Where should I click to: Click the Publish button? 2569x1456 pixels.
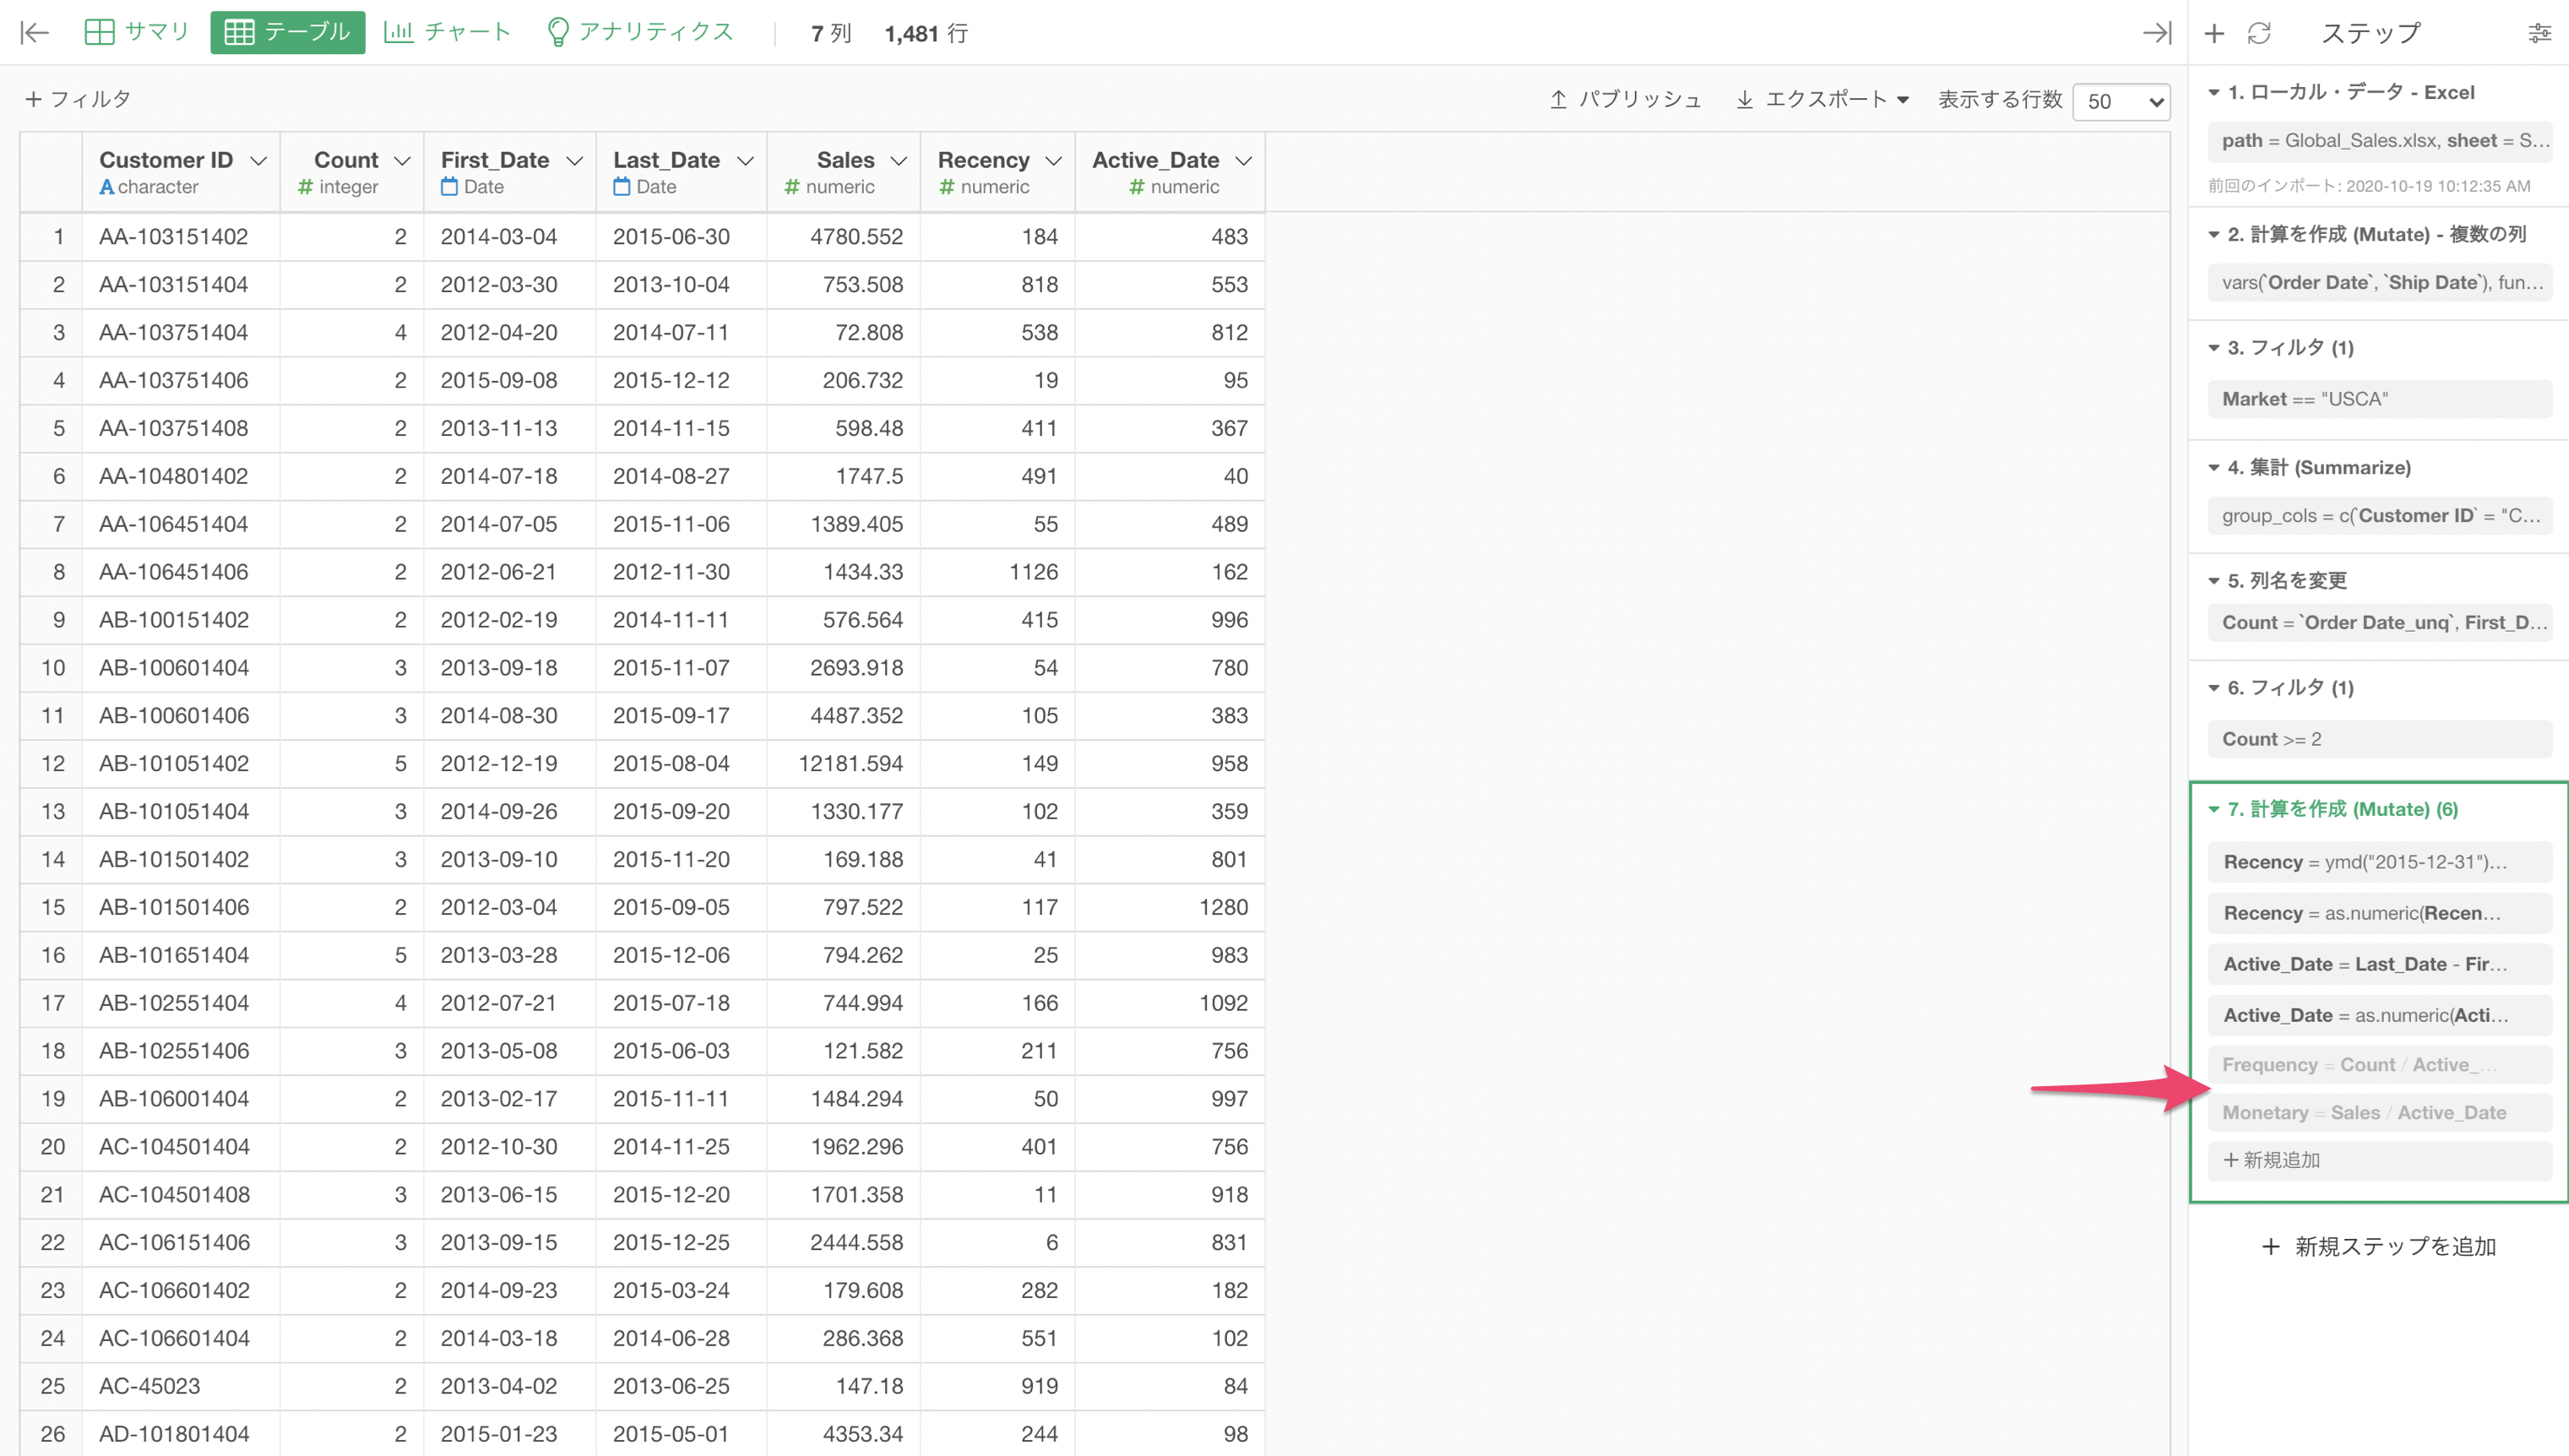click(1625, 99)
